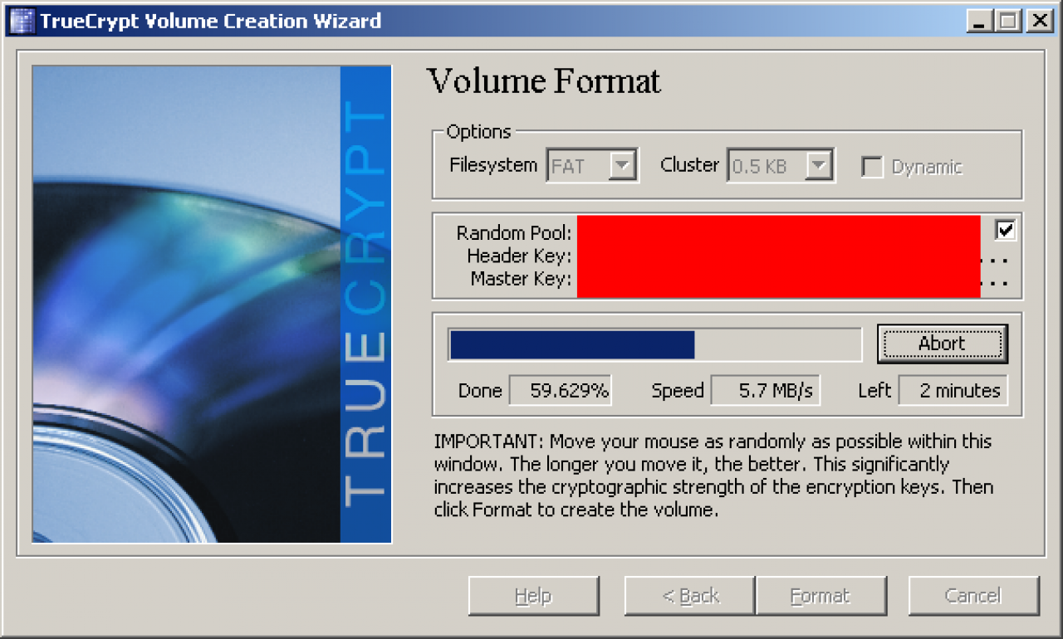Click the Format button
Screen dimensions: 1063x639
821,596
